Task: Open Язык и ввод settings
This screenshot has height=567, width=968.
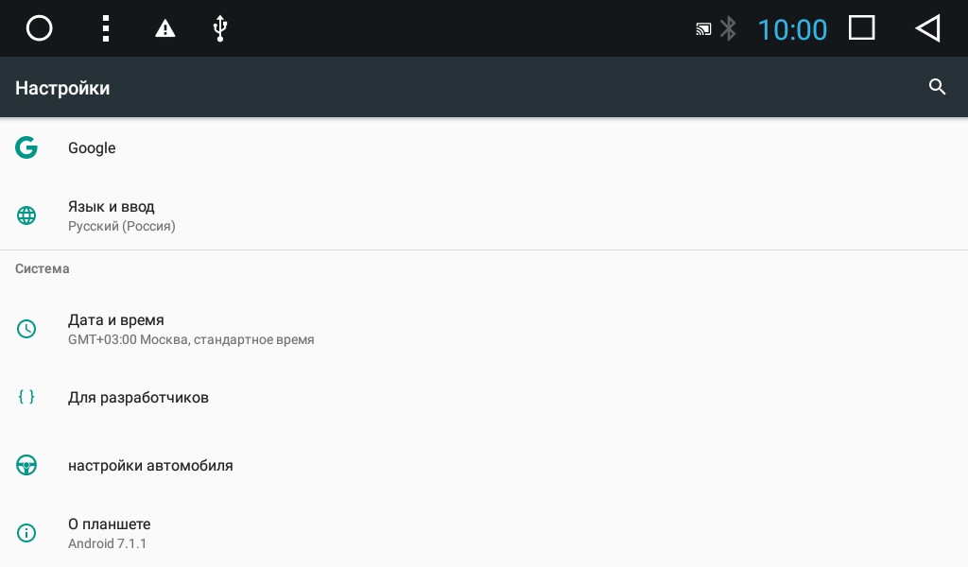Action: tap(484, 216)
